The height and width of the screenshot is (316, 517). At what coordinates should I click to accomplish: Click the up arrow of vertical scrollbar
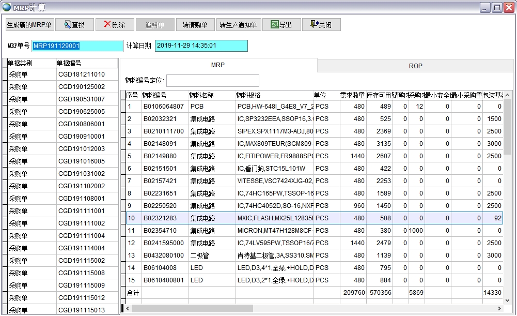tap(507, 95)
